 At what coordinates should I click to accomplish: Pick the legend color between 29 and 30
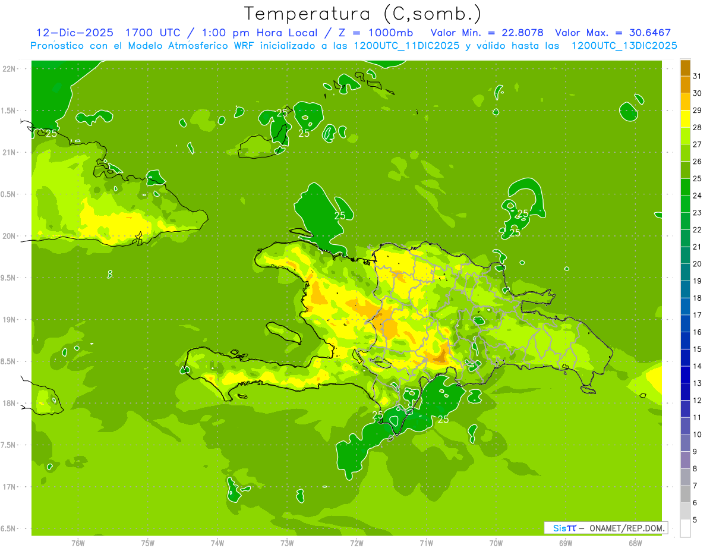point(685,102)
